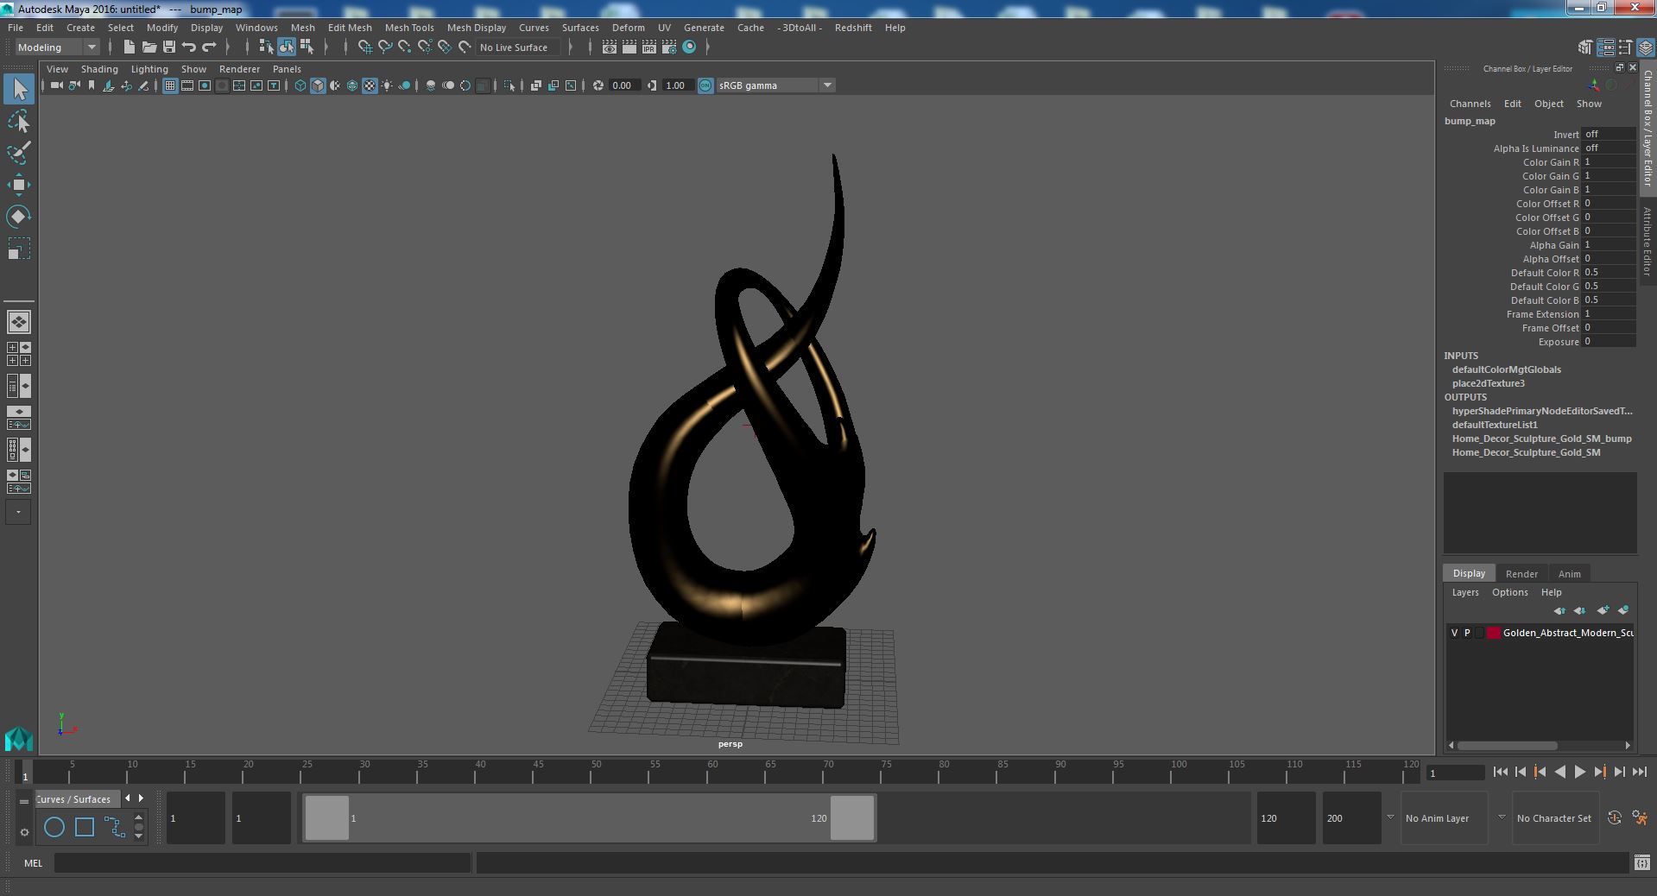Click the range slider left handle
Image resolution: width=1657 pixels, height=896 pixels.
click(326, 817)
